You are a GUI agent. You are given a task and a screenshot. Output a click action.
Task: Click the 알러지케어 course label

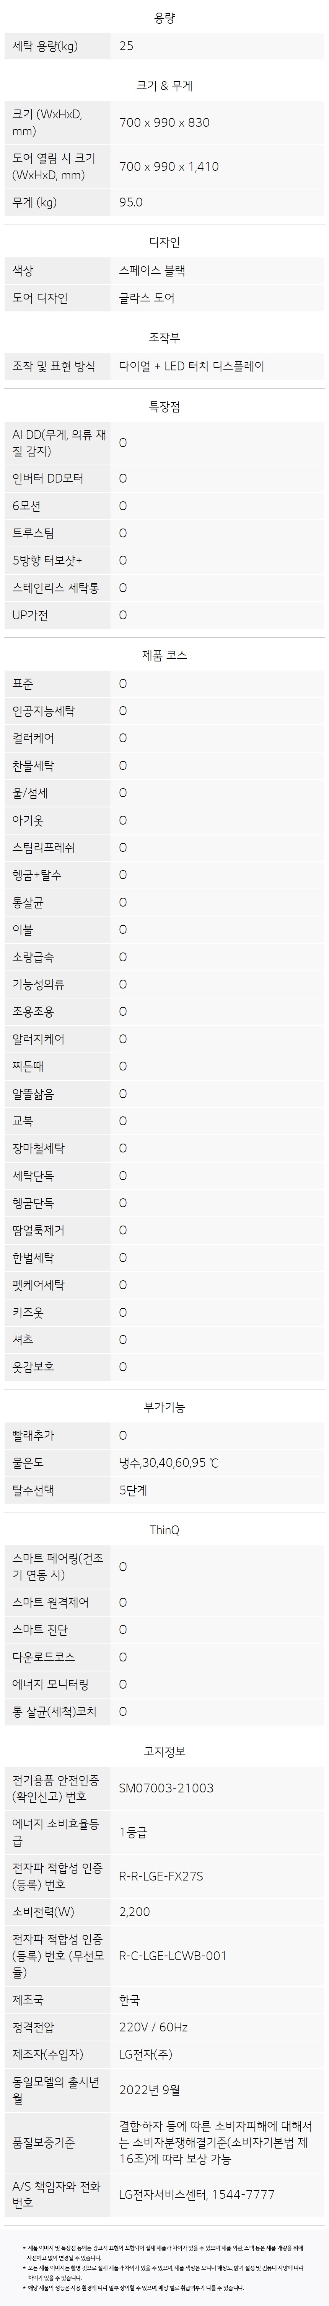(38, 1039)
